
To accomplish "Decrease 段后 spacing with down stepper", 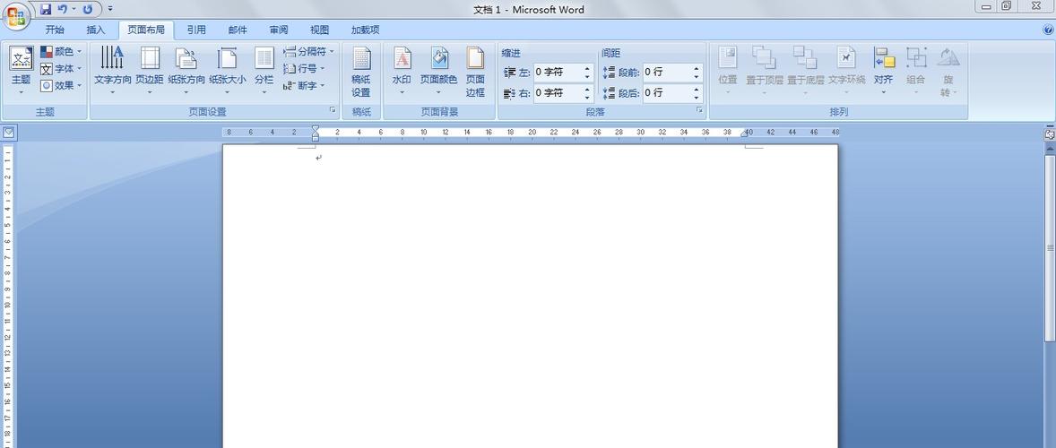I will [697, 98].
